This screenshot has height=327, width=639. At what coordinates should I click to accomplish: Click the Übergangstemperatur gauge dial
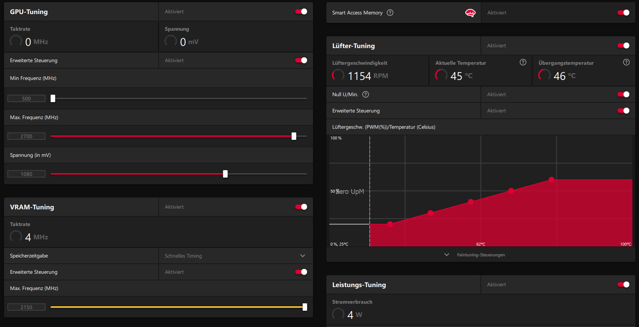pyautogui.click(x=545, y=75)
